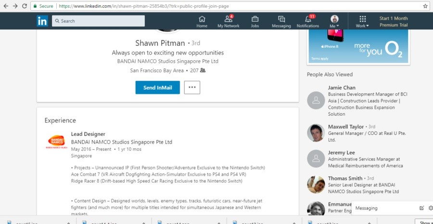Screen dimensions: 433x224
Task: Bookmark this page with the star icon
Action: click(425, 6)
